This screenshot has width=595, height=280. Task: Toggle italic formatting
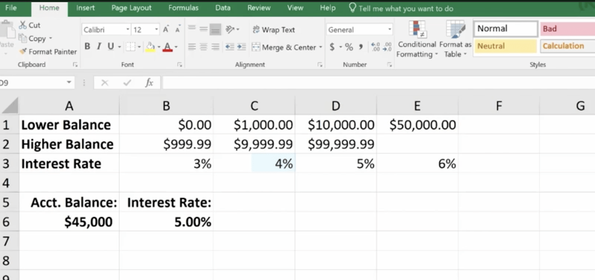(99, 47)
